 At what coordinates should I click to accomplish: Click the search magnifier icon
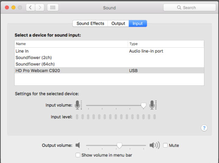pos(179,8)
